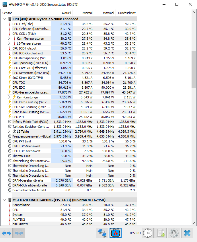Expand the Kern-Temperaturen subtree

pyautogui.click(x=9, y=39)
